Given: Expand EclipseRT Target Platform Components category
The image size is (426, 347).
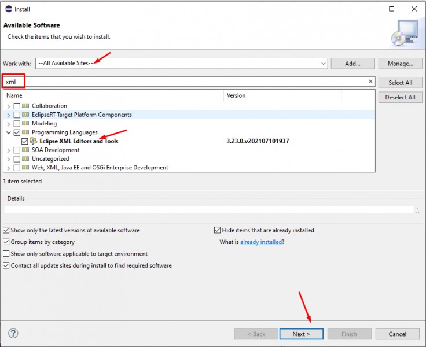Looking at the screenshot, I should tap(9, 115).
